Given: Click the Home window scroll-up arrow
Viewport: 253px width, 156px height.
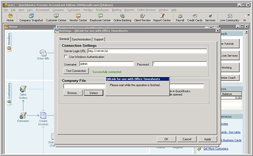Looking at the screenshot, I should tap(246, 32).
